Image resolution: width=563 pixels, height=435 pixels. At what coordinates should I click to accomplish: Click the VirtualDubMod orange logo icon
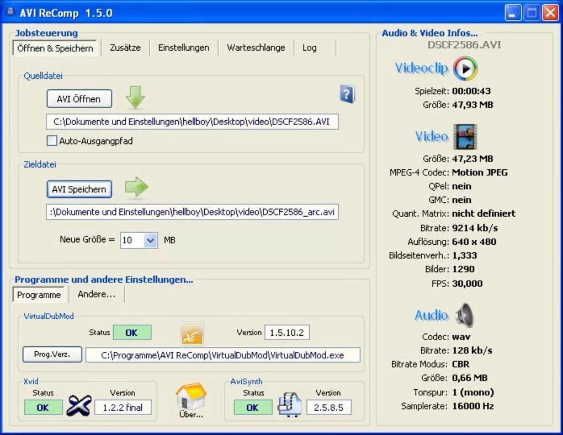click(192, 334)
